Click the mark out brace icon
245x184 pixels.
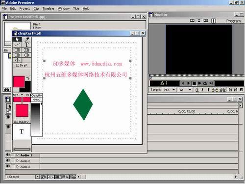click(208, 90)
